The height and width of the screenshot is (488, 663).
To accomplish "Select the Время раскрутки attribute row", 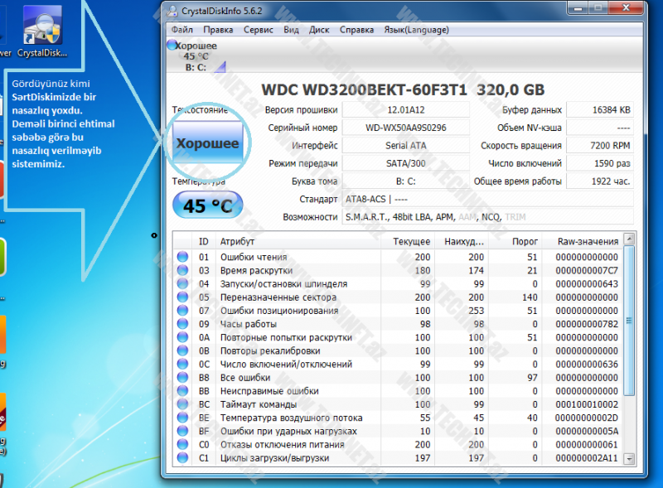I will 255,270.
